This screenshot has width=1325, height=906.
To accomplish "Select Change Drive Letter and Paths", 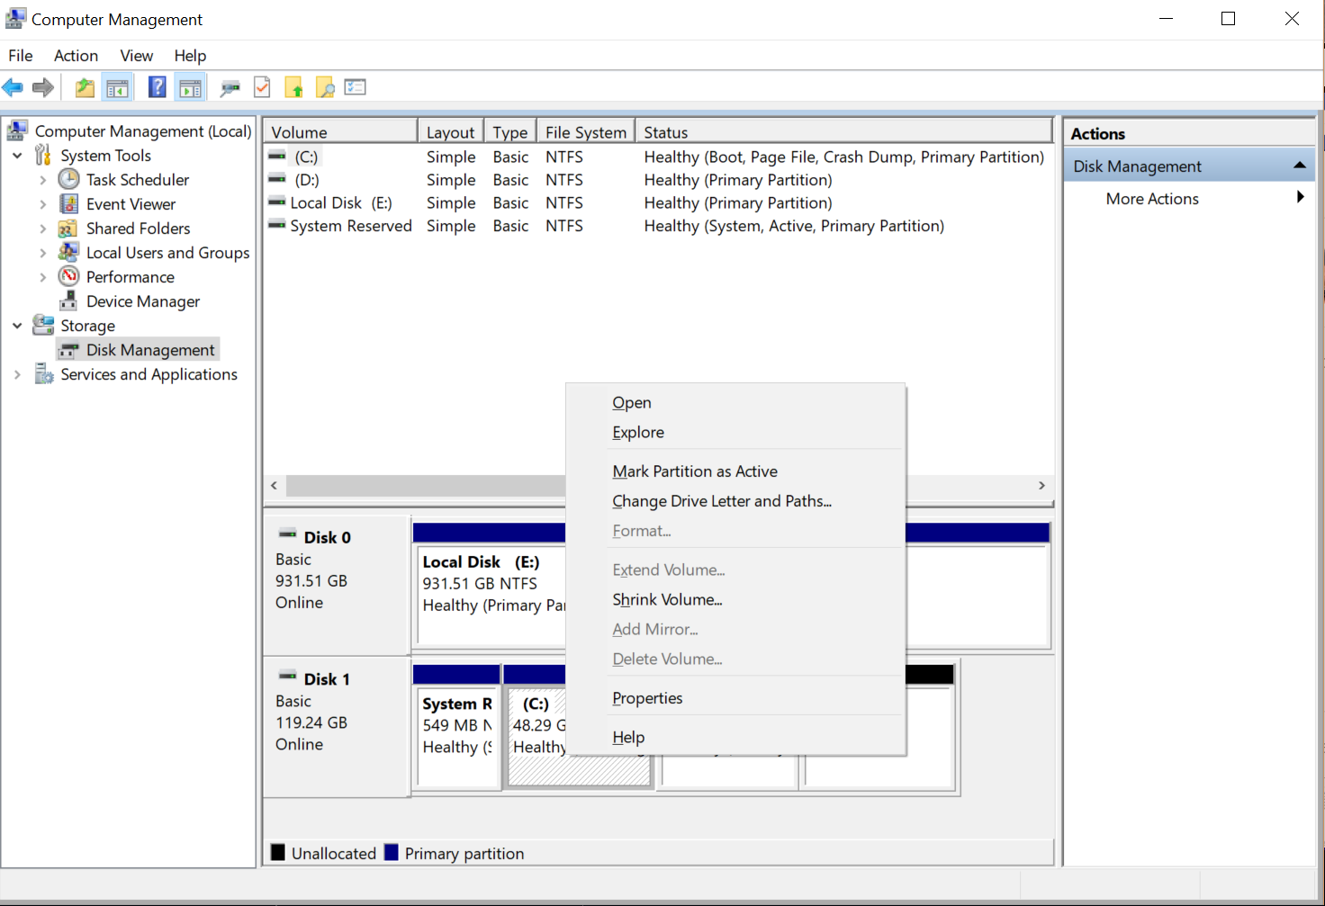I will (x=735, y=500).
